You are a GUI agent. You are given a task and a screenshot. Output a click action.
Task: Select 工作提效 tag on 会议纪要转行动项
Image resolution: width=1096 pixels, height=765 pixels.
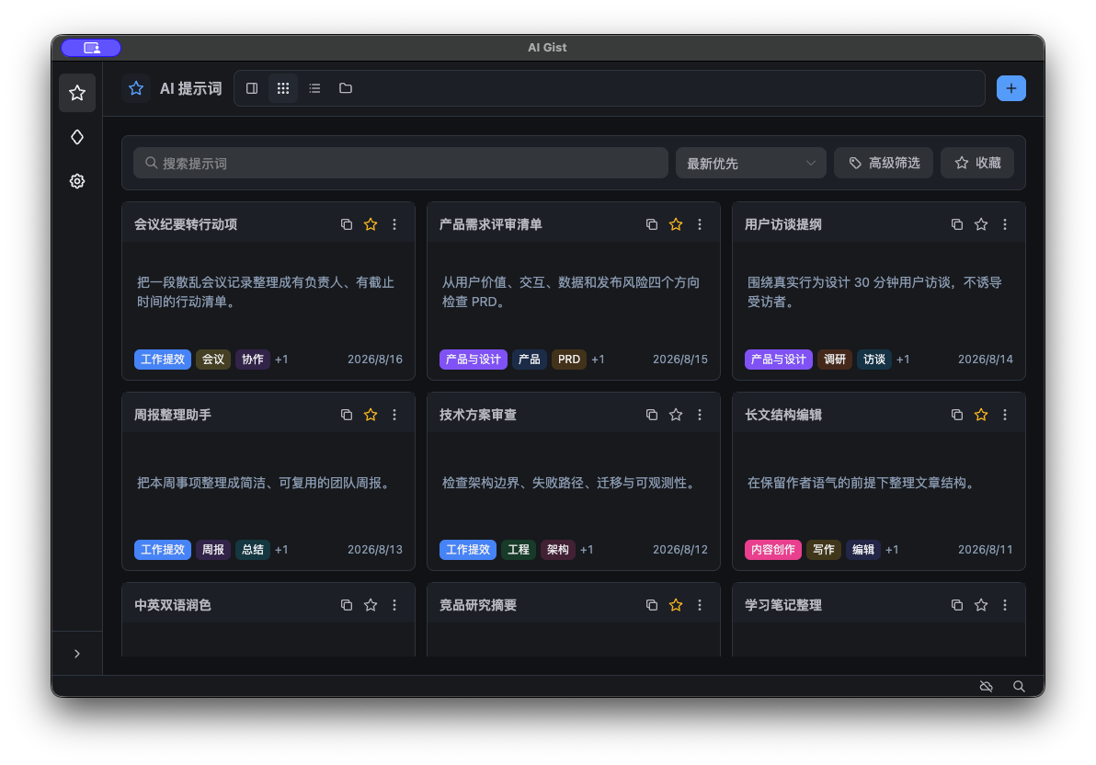click(162, 360)
